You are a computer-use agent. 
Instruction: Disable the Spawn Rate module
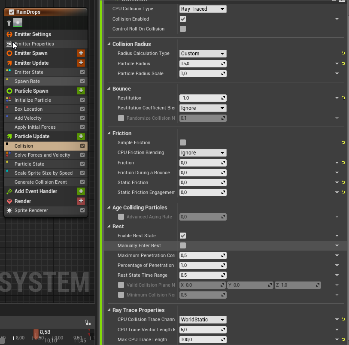pyautogui.click(x=82, y=81)
